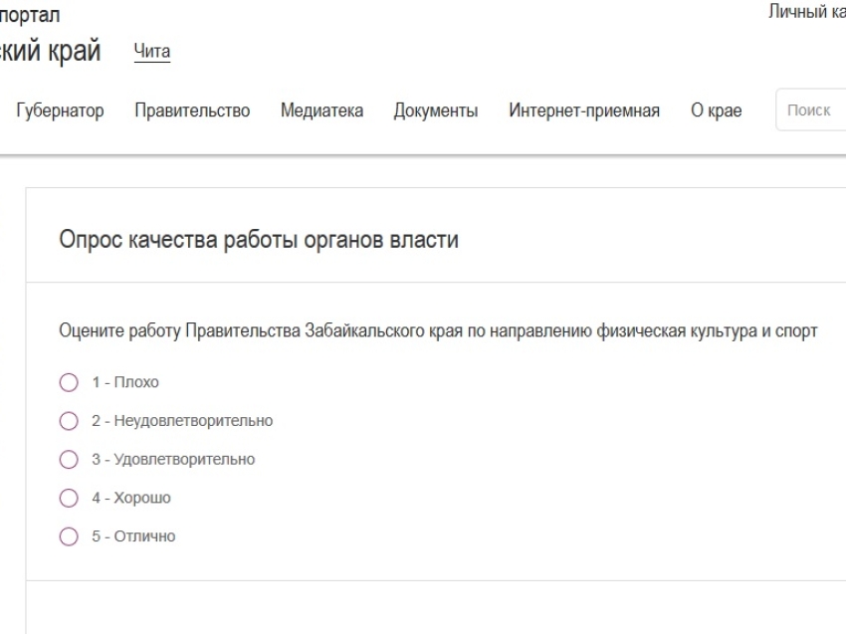The image size is (846, 634).
Task: Click the Чита city link
Action: pyautogui.click(x=152, y=50)
